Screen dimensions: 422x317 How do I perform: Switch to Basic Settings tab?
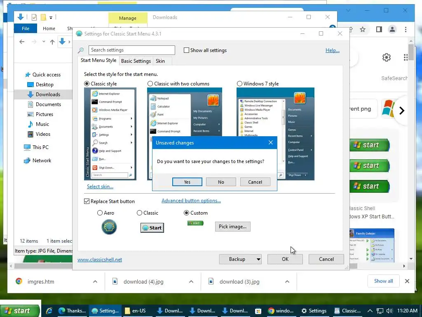pos(136,61)
